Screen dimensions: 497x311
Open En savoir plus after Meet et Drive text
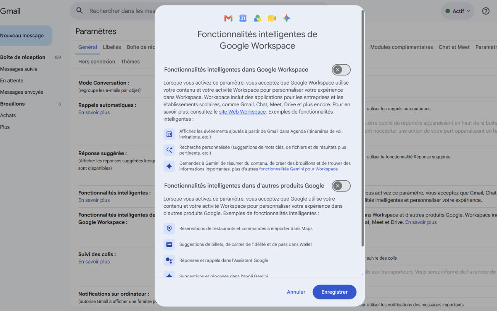tap(421, 222)
